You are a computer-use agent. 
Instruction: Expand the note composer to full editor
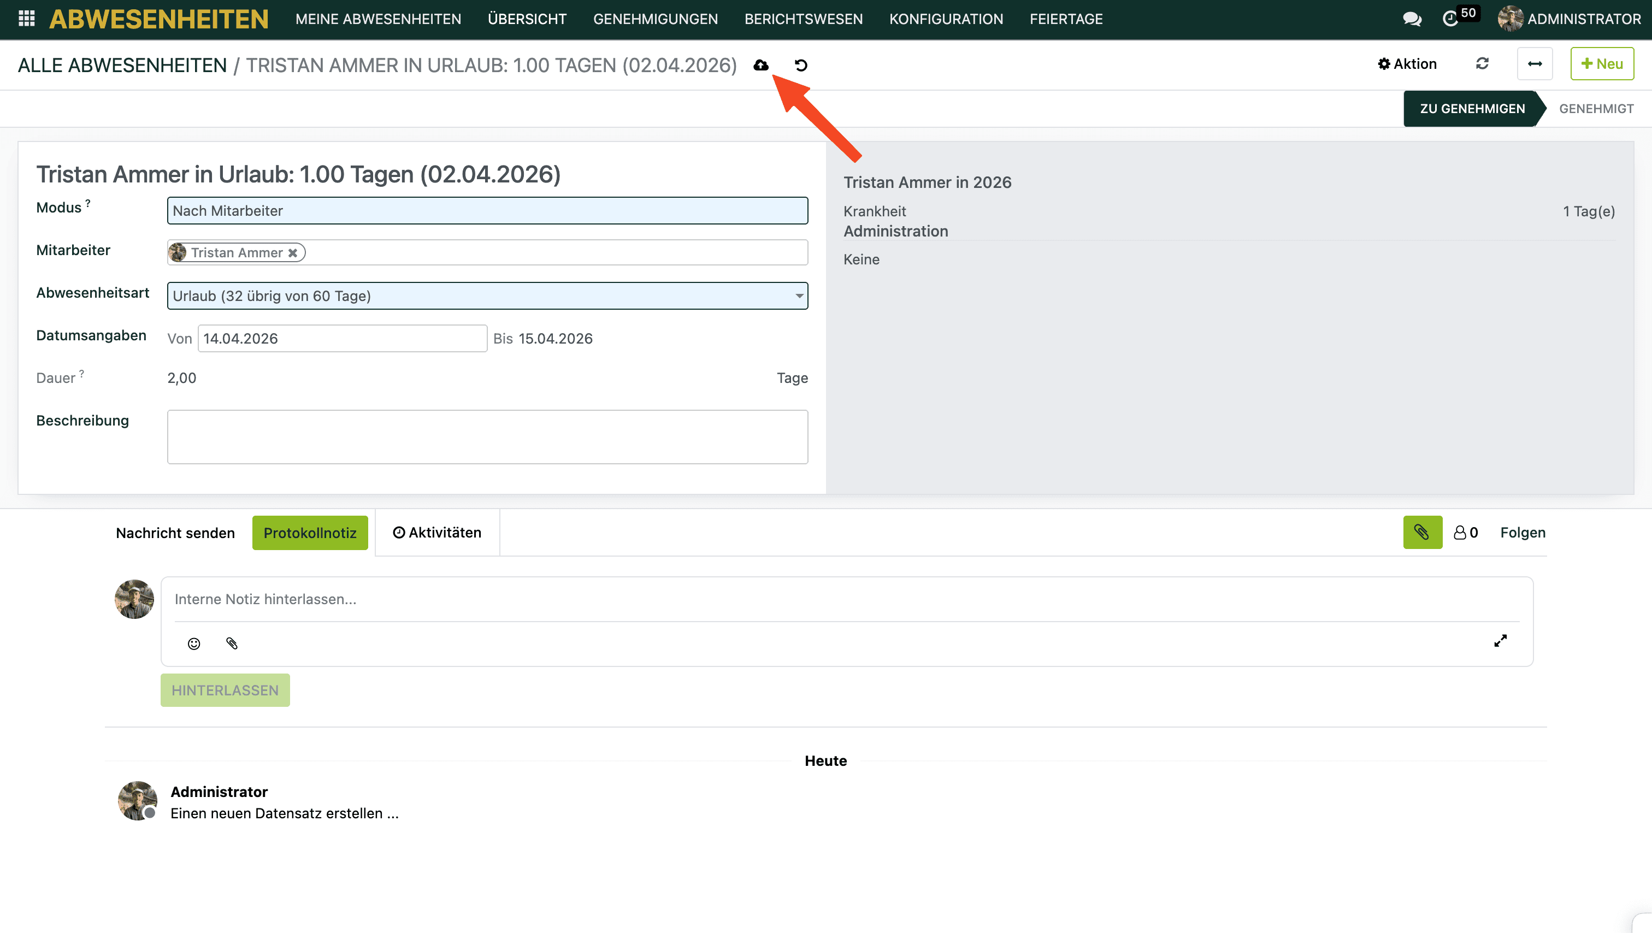tap(1500, 641)
